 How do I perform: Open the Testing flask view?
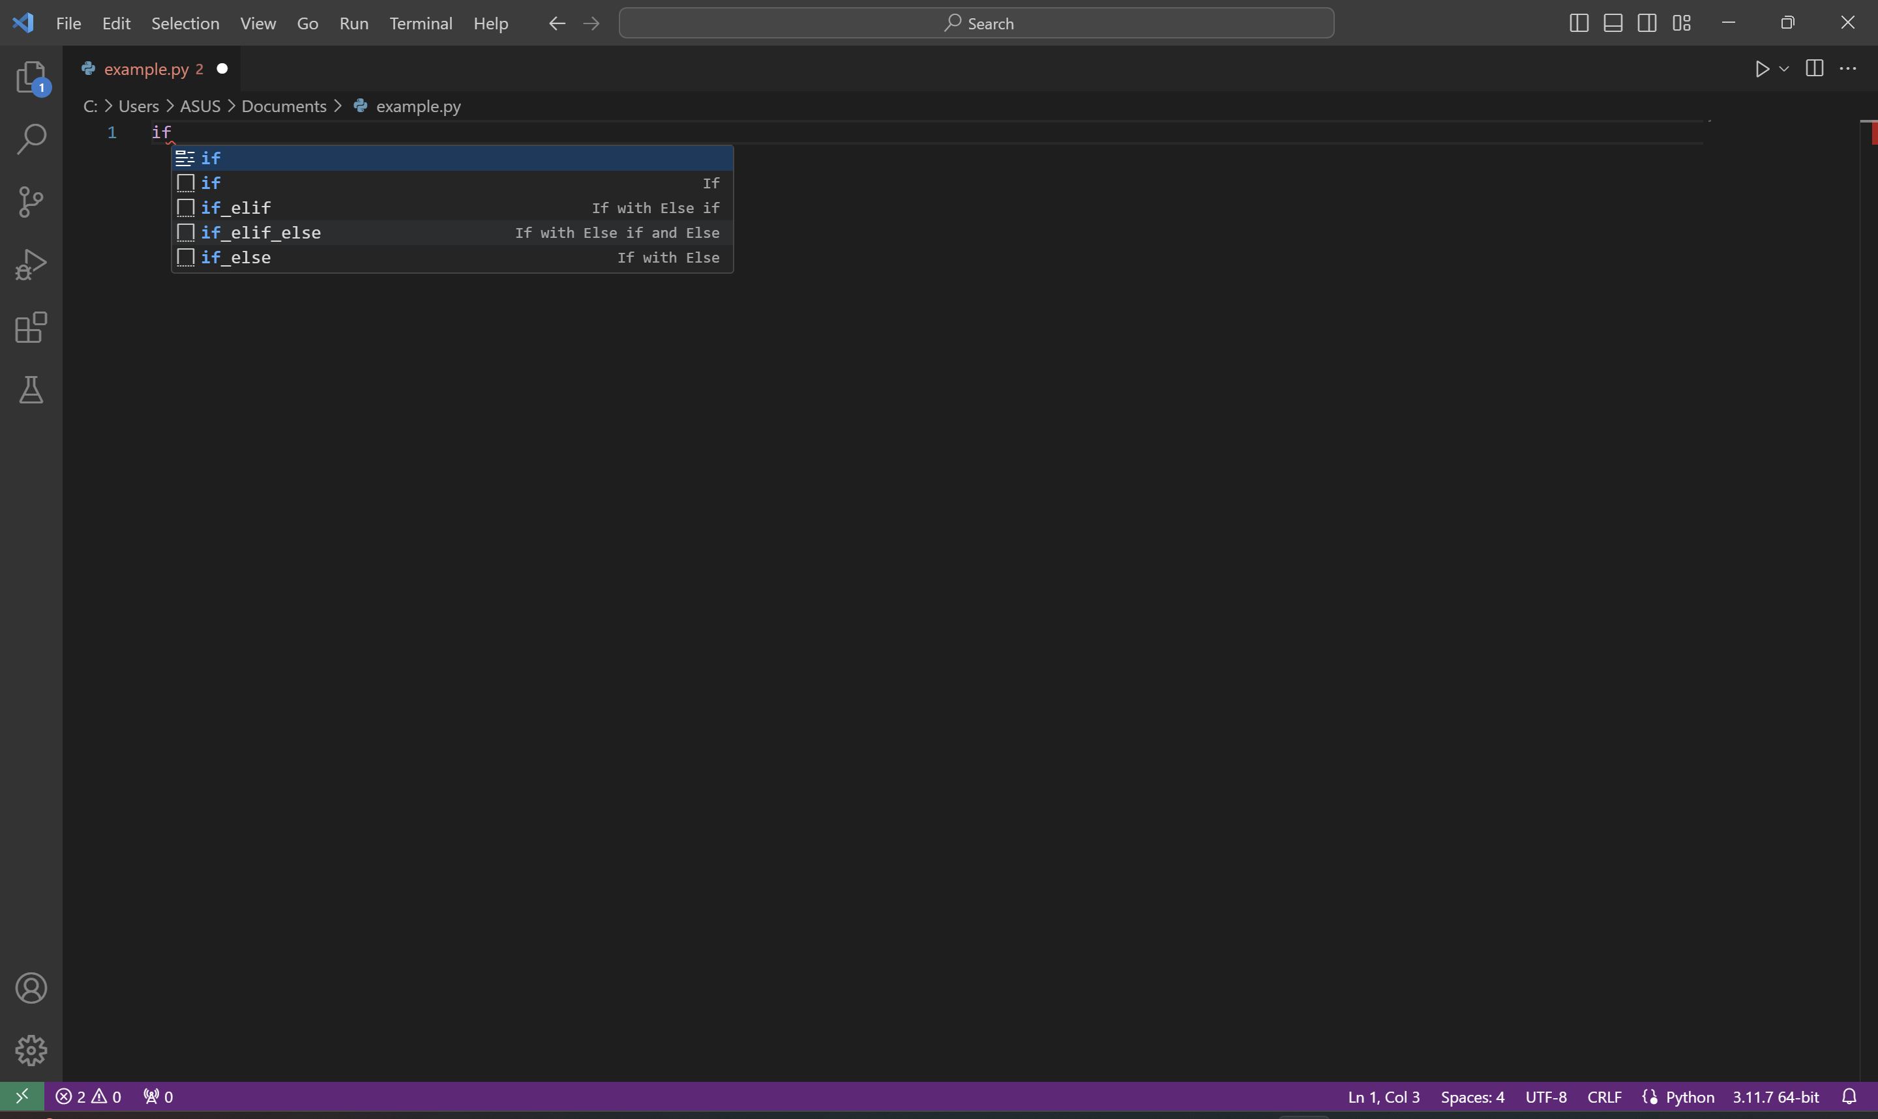pos(31,390)
